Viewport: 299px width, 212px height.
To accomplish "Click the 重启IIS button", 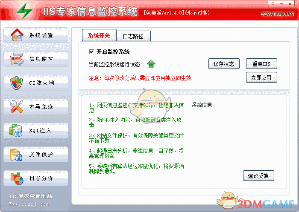I will point(261,63).
